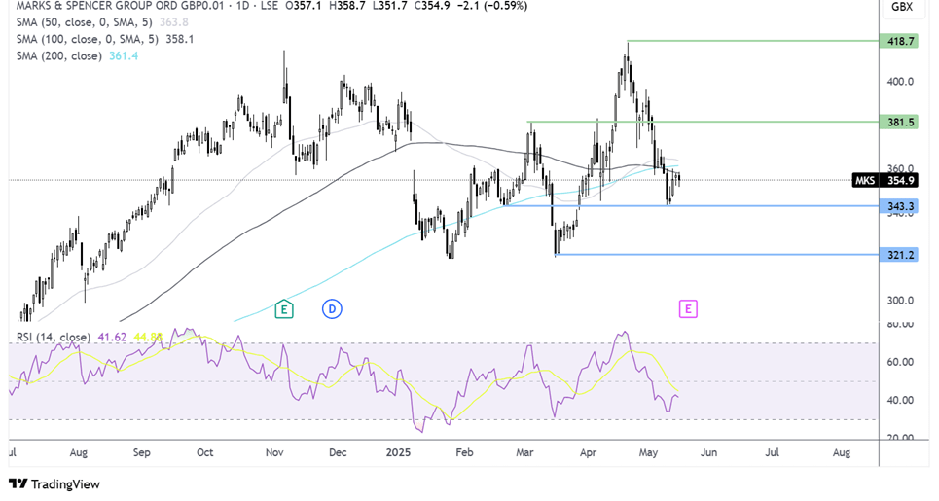Click the 400.0 price axis label
The image size is (939, 501).
pyautogui.click(x=899, y=82)
